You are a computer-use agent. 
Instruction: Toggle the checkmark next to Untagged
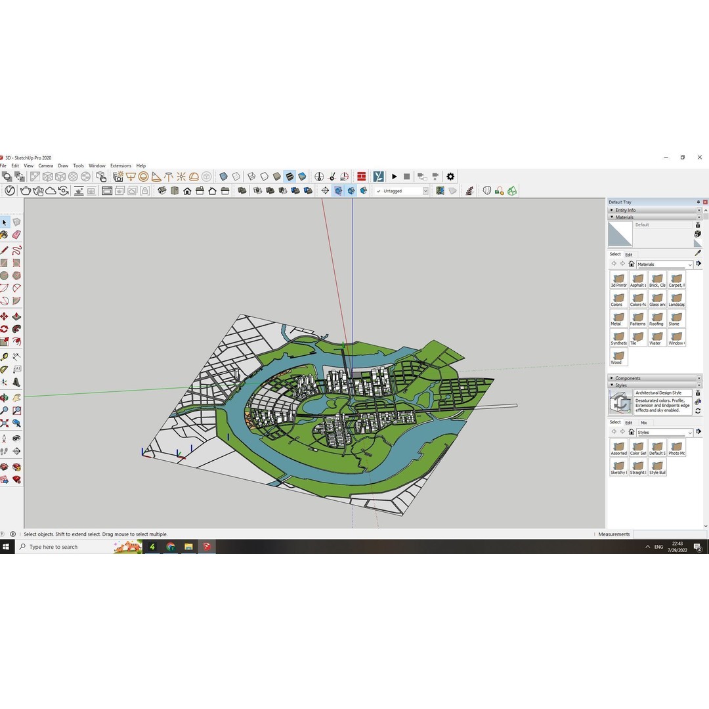tap(377, 191)
